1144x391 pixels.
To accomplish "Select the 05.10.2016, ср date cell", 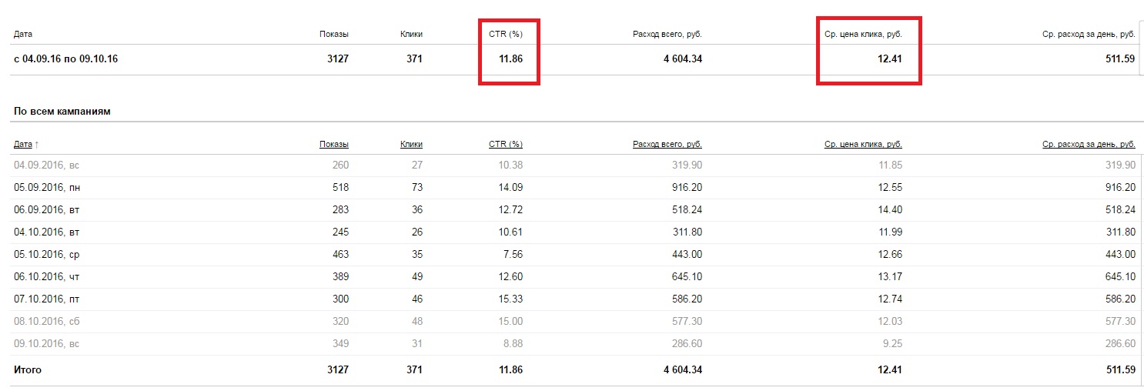I will tap(45, 254).
